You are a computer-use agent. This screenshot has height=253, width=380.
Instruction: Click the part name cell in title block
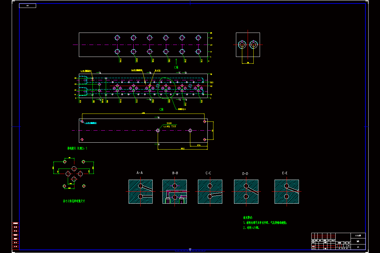[x=358, y=241]
